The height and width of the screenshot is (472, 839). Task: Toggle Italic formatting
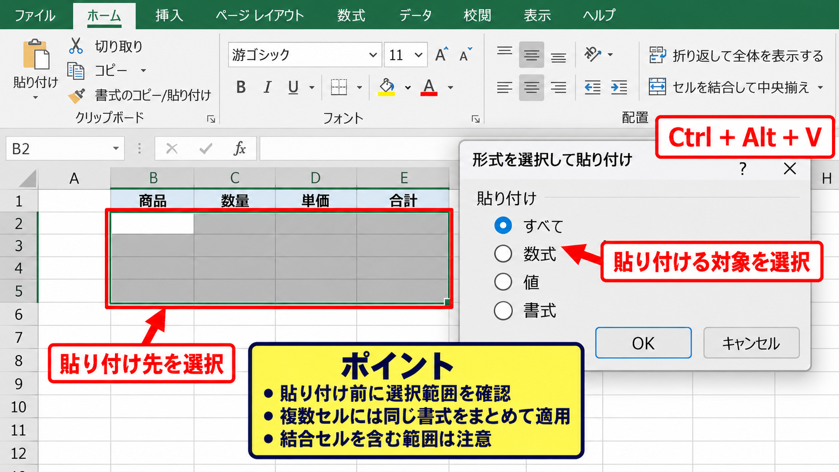(x=267, y=87)
